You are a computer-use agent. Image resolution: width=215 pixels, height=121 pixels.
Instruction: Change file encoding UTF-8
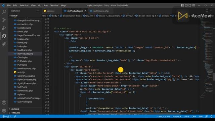[186, 117]
